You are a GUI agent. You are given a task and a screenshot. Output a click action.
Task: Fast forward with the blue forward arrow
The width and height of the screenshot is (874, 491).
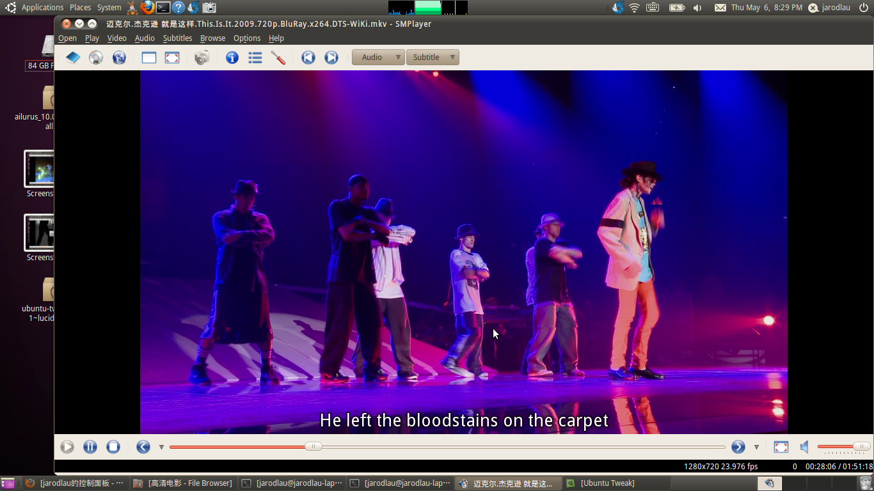tap(738, 447)
